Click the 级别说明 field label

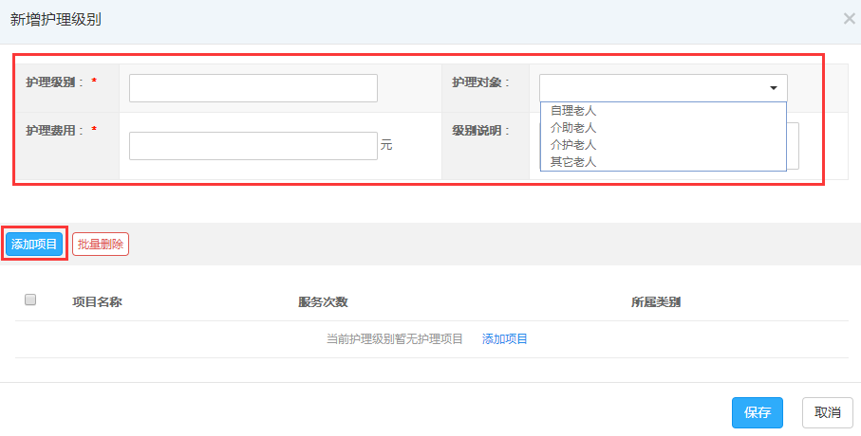coord(481,131)
